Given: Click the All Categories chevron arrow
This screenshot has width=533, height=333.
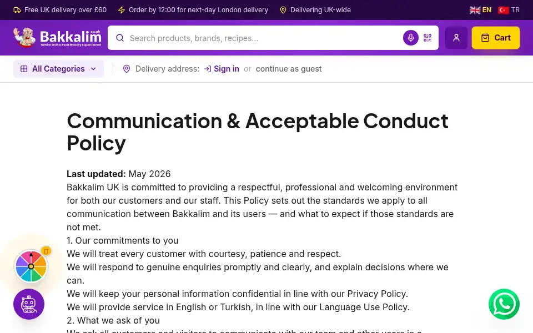Looking at the screenshot, I should tap(93, 69).
